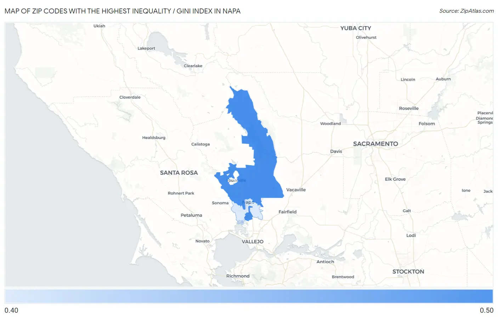This screenshot has height=318, width=498.
Task: Click the Ione label on map
Action: (x=466, y=191)
